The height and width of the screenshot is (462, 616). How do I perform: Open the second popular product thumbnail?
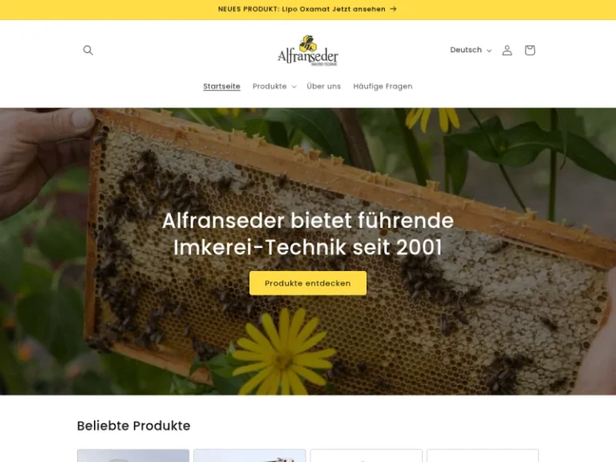(249, 456)
